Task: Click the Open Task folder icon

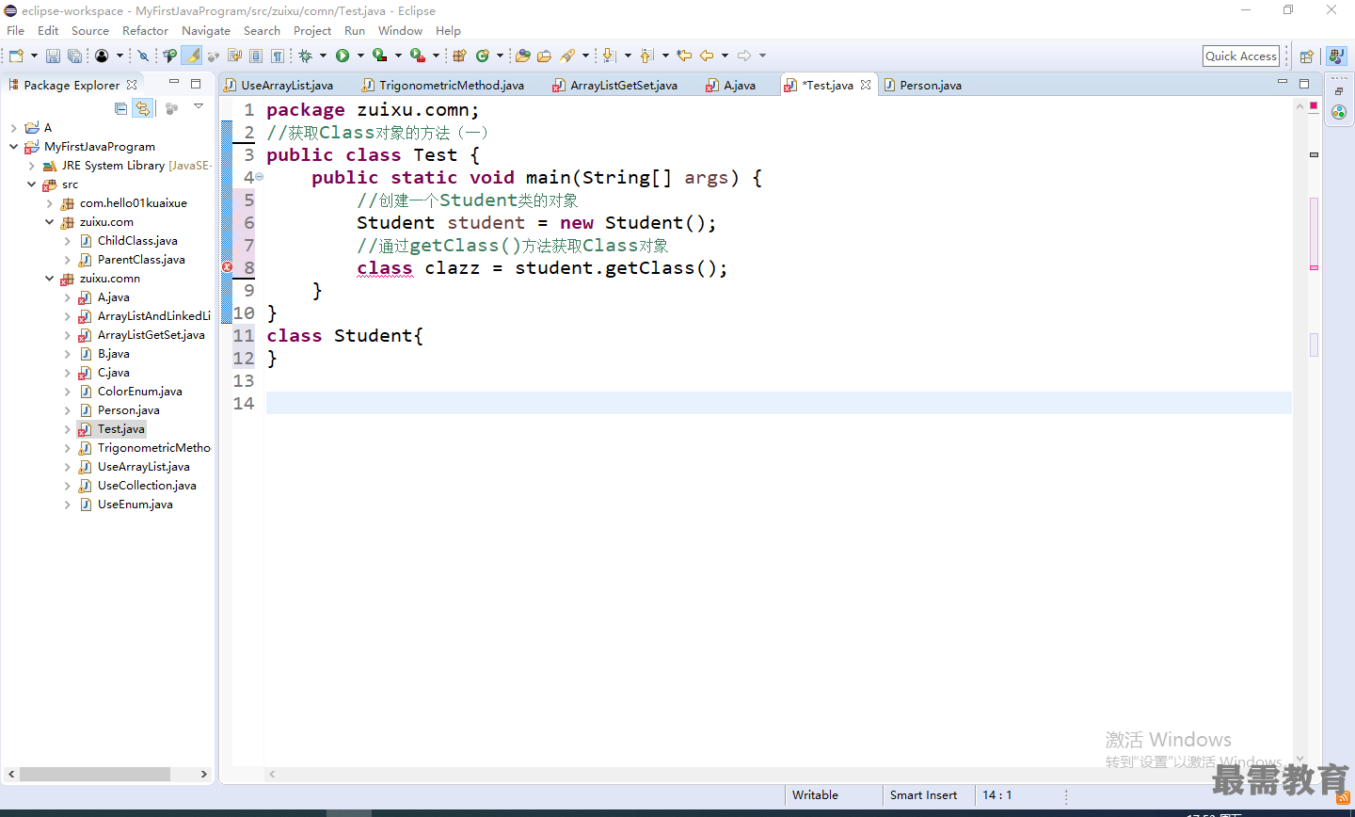Action: [x=544, y=56]
